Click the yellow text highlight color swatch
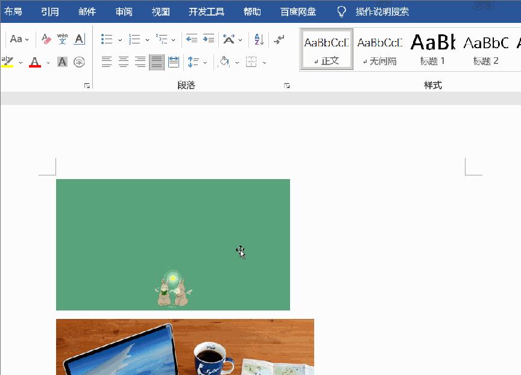 (7, 66)
